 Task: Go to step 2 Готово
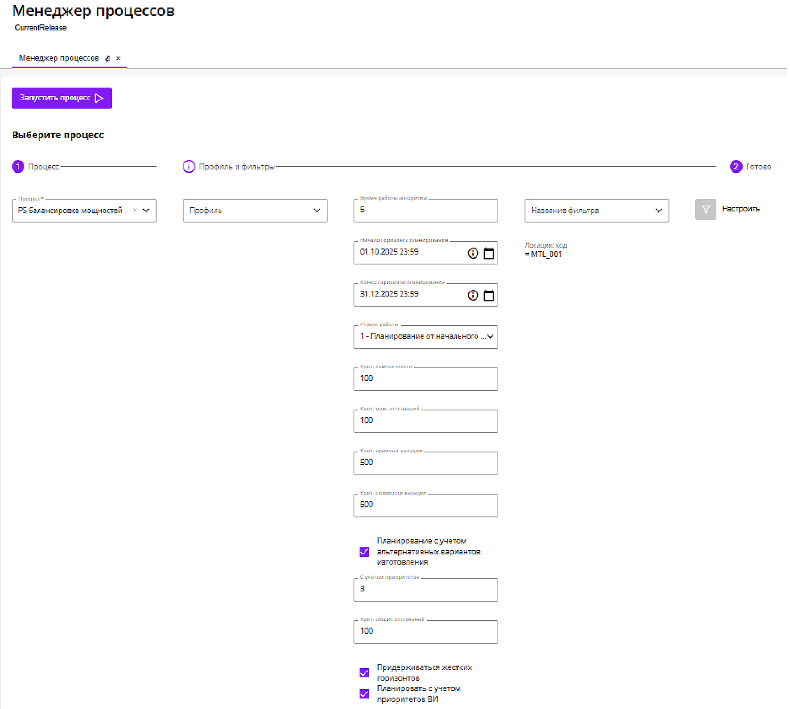coord(735,167)
